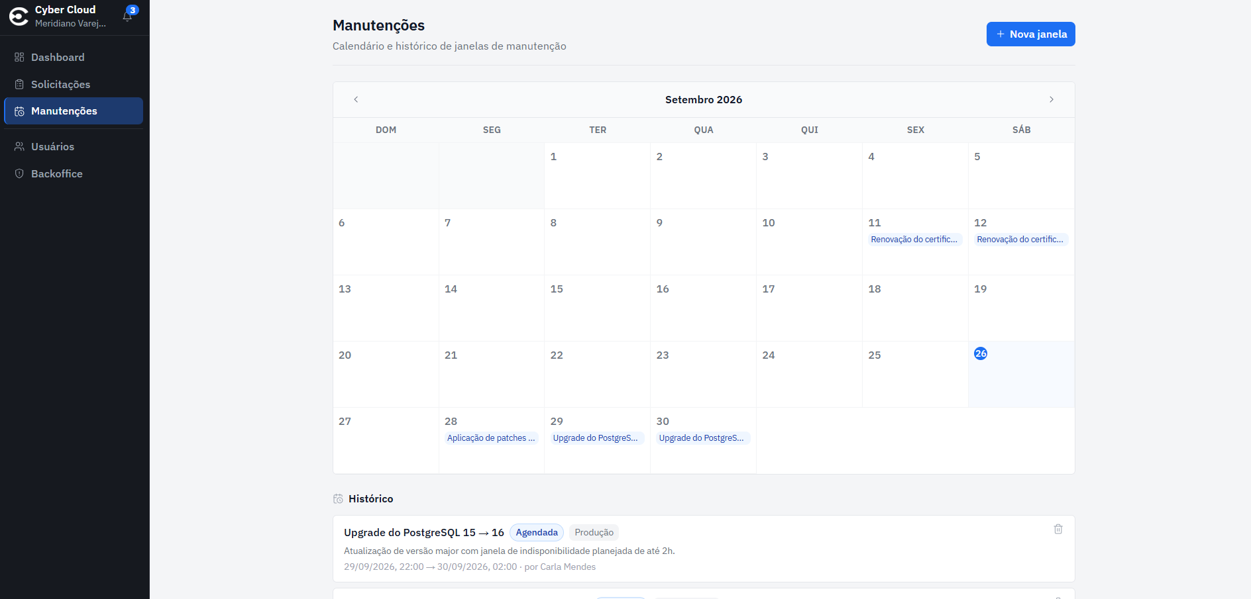Open Renovação do certificado event on day 11
The image size is (1251, 599).
click(915, 240)
